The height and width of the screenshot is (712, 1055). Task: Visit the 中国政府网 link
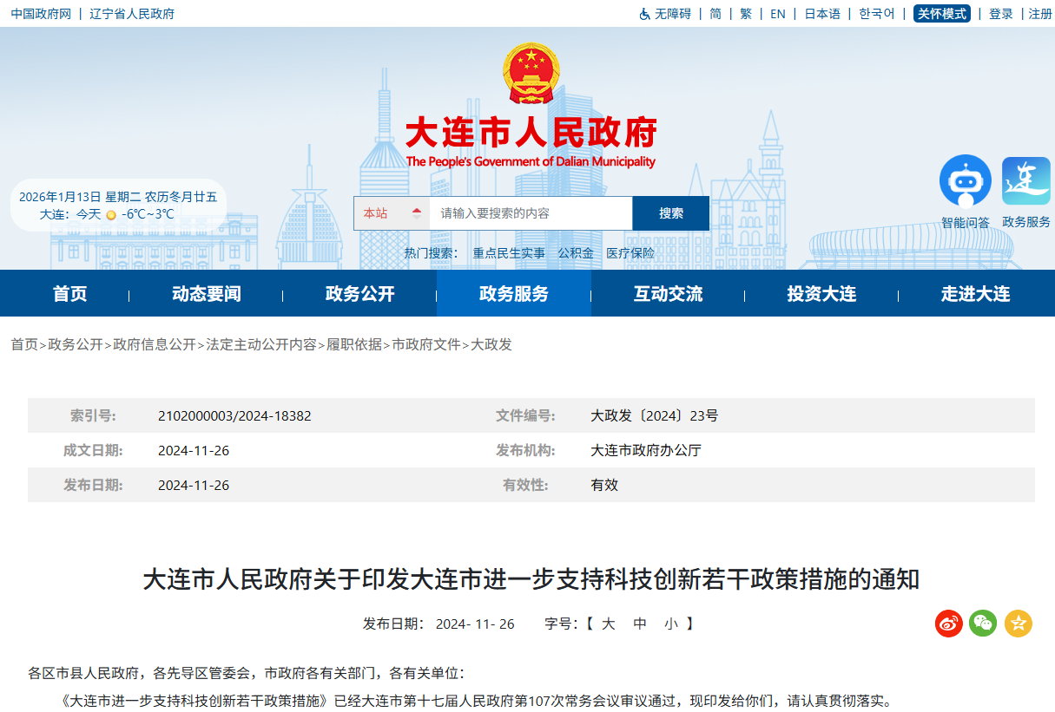tap(40, 14)
